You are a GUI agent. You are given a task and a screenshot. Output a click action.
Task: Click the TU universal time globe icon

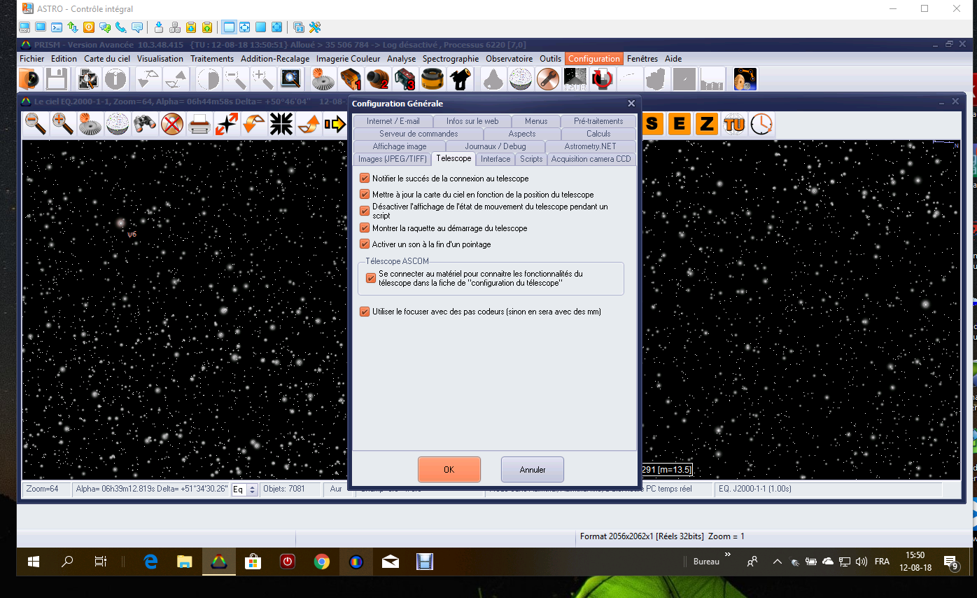point(734,125)
